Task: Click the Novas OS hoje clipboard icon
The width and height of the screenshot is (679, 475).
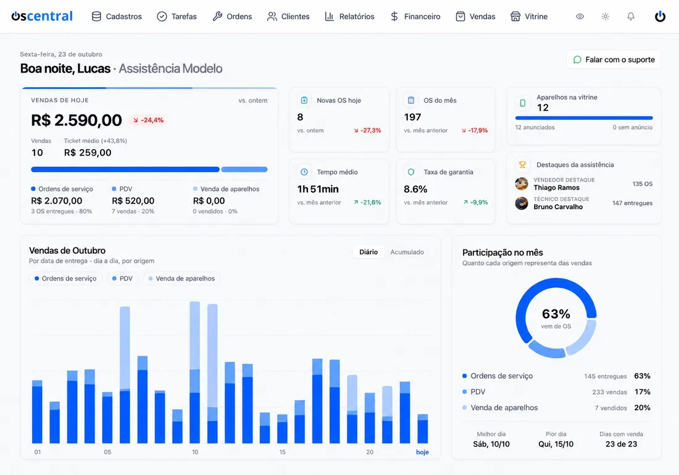Action: click(x=304, y=100)
